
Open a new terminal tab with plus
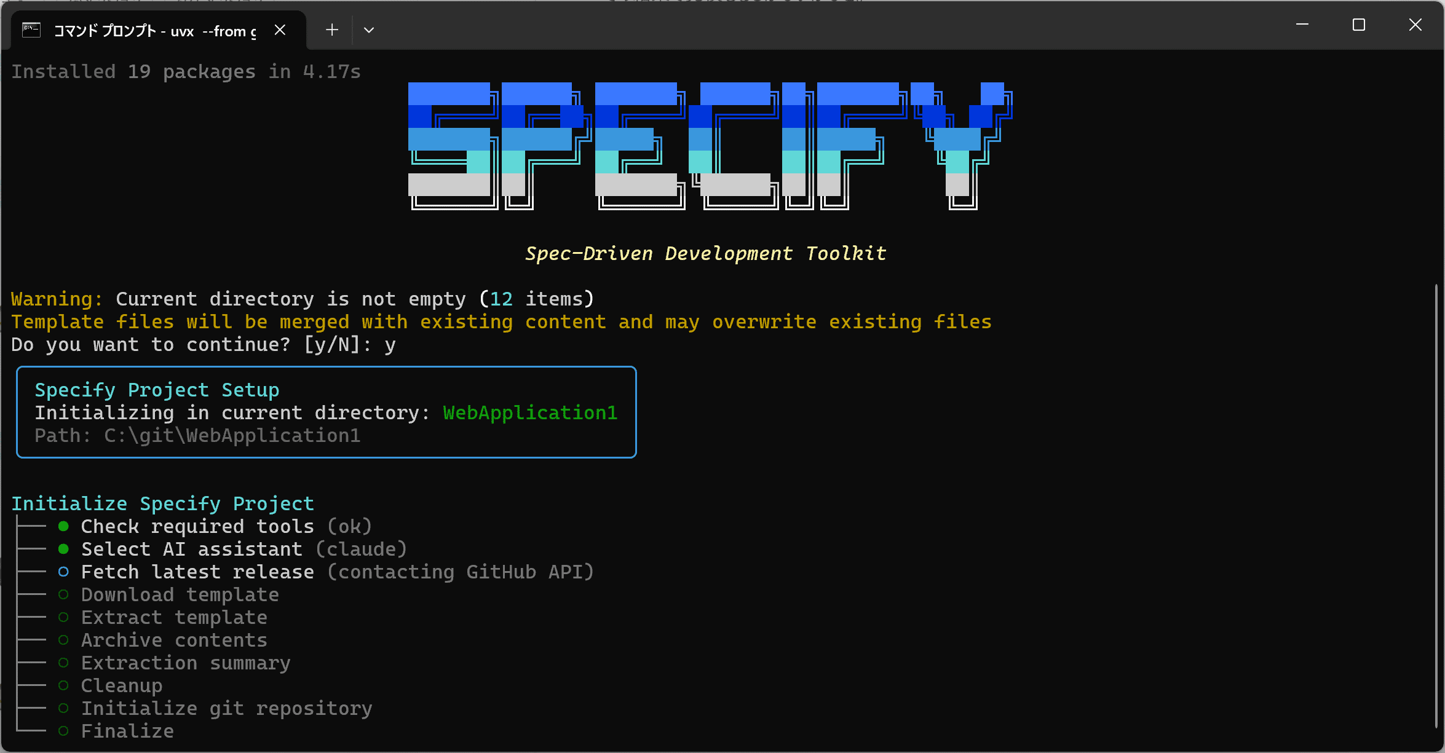point(332,30)
